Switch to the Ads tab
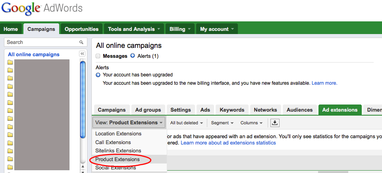Image resolution: width=382 pixels, height=173 pixels. click(x=205, y=110)
